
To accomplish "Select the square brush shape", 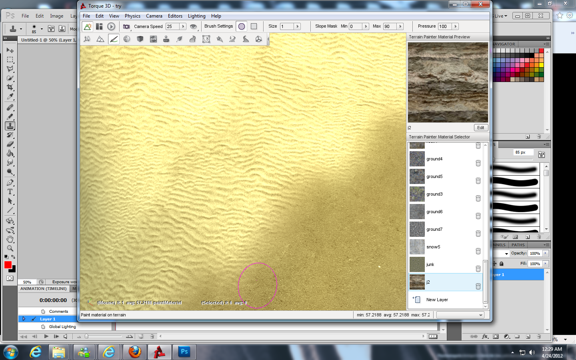I will (254, 26).
